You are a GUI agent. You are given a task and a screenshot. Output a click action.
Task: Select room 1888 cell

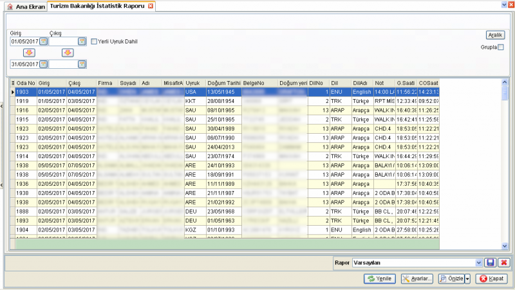pos(26,212)
